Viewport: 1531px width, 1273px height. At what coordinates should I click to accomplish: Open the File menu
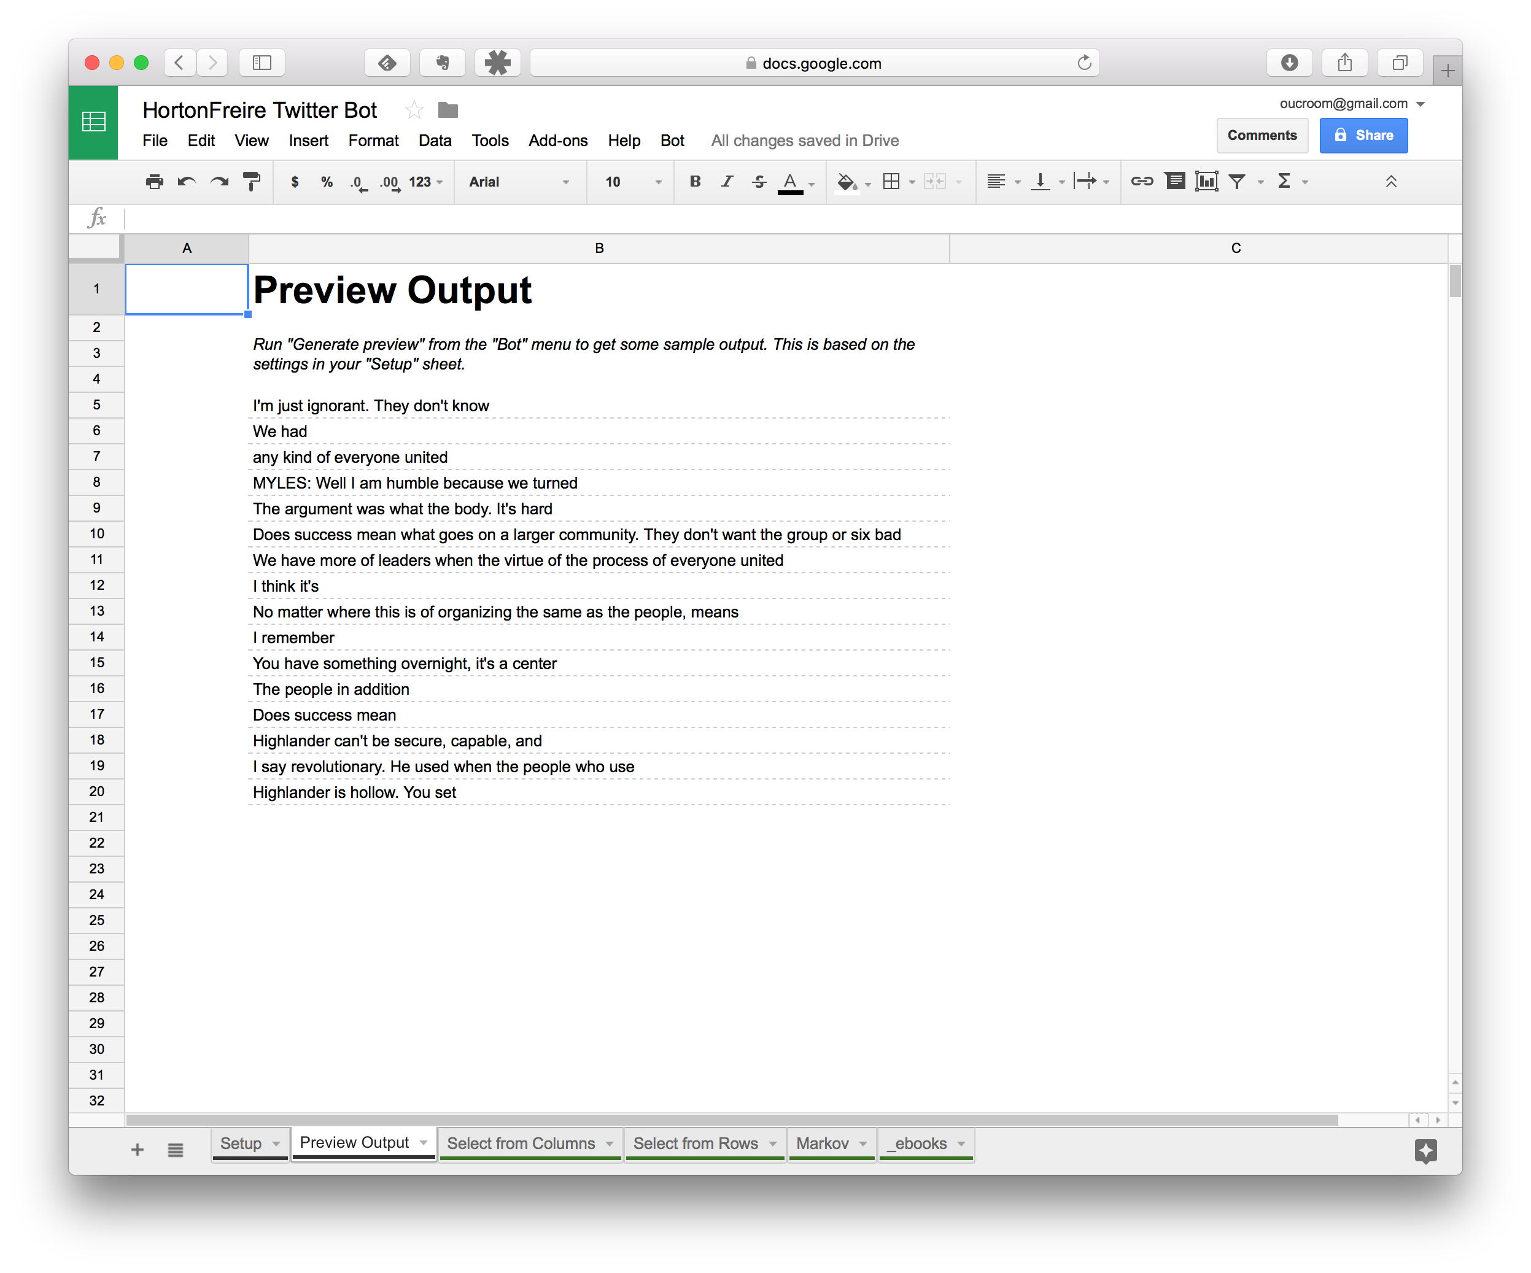coord(155,141)
